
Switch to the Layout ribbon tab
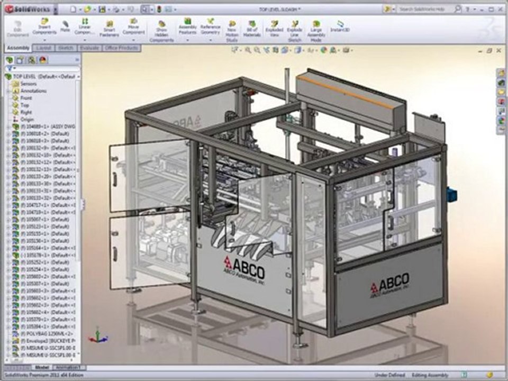44,48
